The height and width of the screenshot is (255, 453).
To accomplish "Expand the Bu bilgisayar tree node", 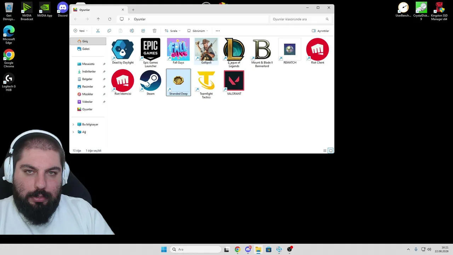I will [x=73, y=124].
